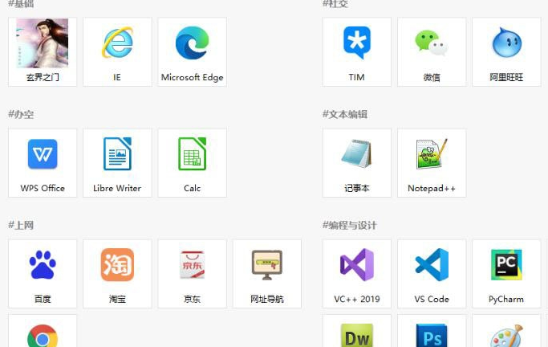Open 淘宝 Taobao tile
Image resolution: width=548 pixels, height=347 pixels.
(x=117, y=274)
